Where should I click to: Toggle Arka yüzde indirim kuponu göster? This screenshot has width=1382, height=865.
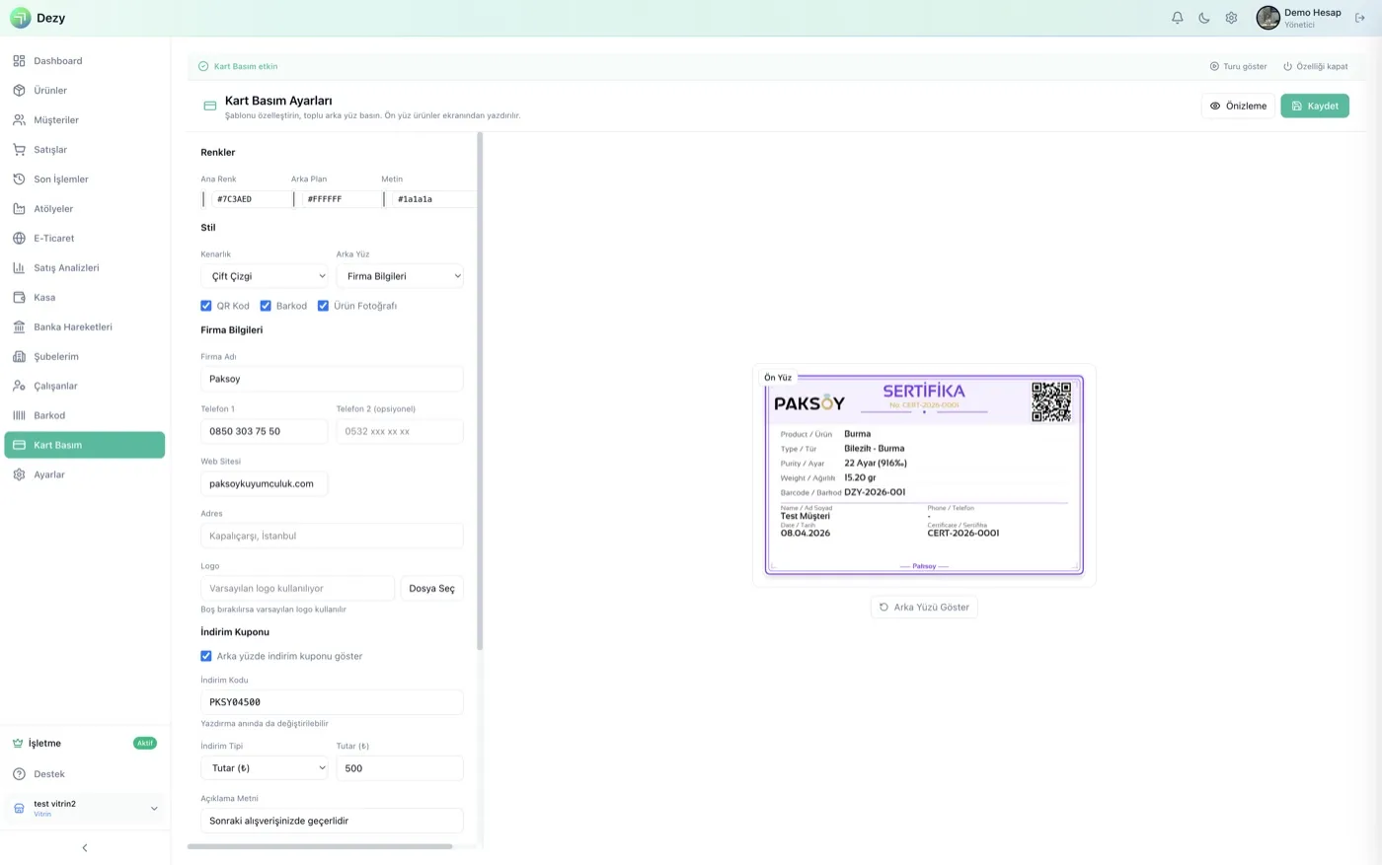[x=206, y=656]
